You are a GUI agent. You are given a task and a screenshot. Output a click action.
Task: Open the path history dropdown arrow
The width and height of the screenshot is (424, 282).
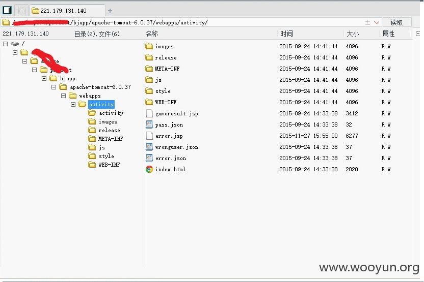pyautogui.click(x=377, y=22)
